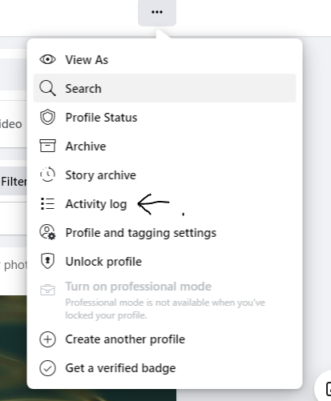Click the Profile Status shield icon

[47, 117]
